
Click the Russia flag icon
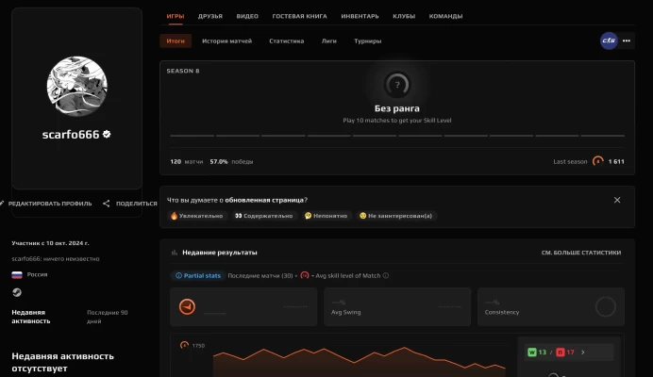click(x=17, y=274)
